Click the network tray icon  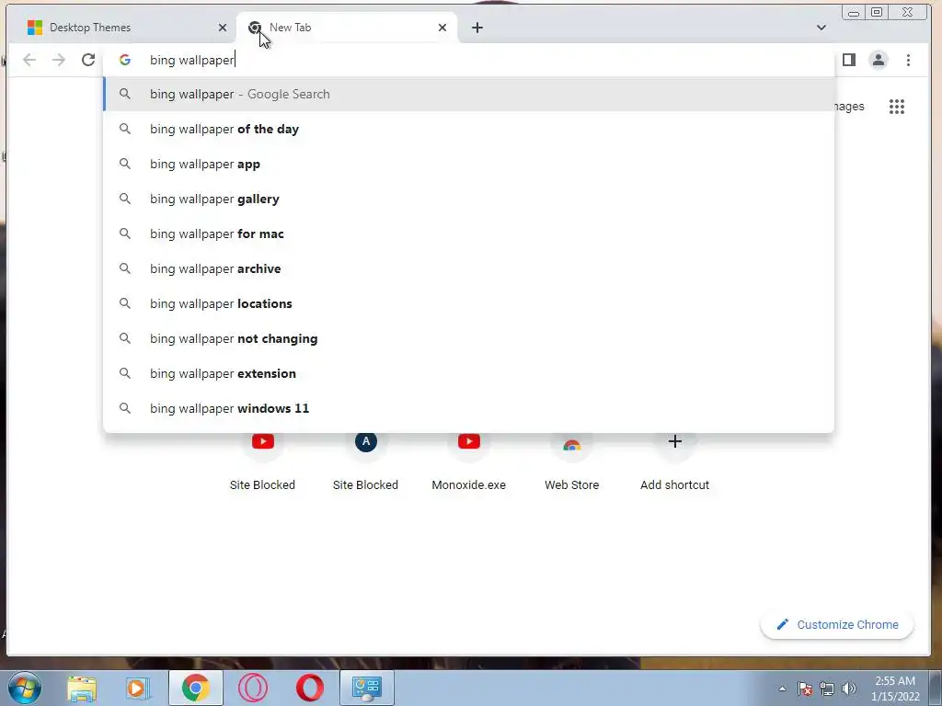click(x=827, y=689)
